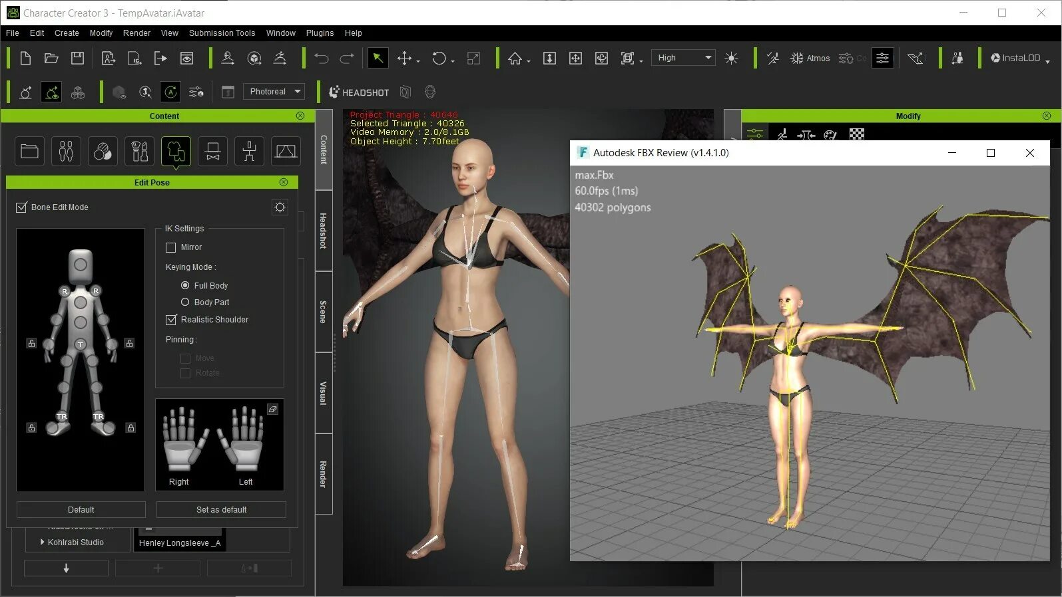
Task: Click the Export arrow icon
Action: (x=160, y=59)
